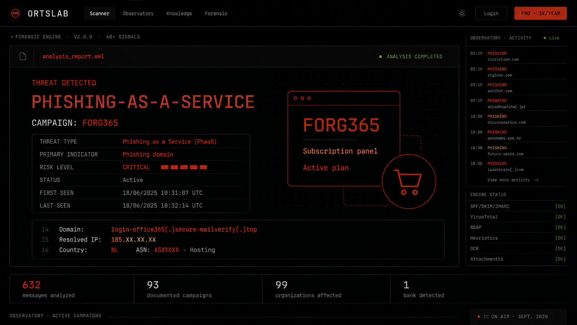Click the Subscription panel label
This screenshot has width=577, height=325.
(340, 151)
